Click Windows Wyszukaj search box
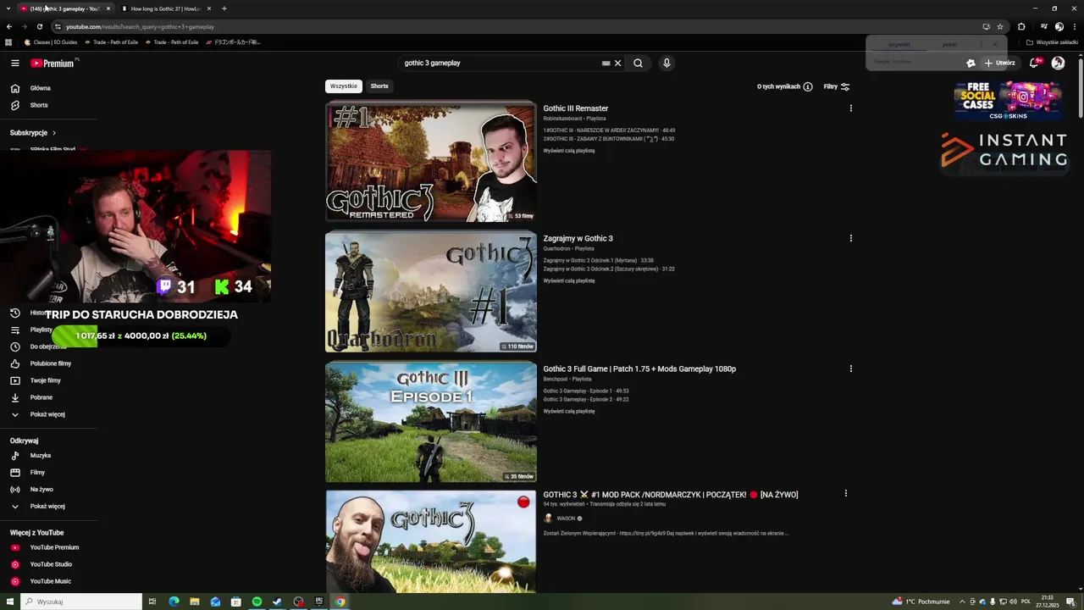The height and width of the screenshot is (610, 1084). coord(81,602)
